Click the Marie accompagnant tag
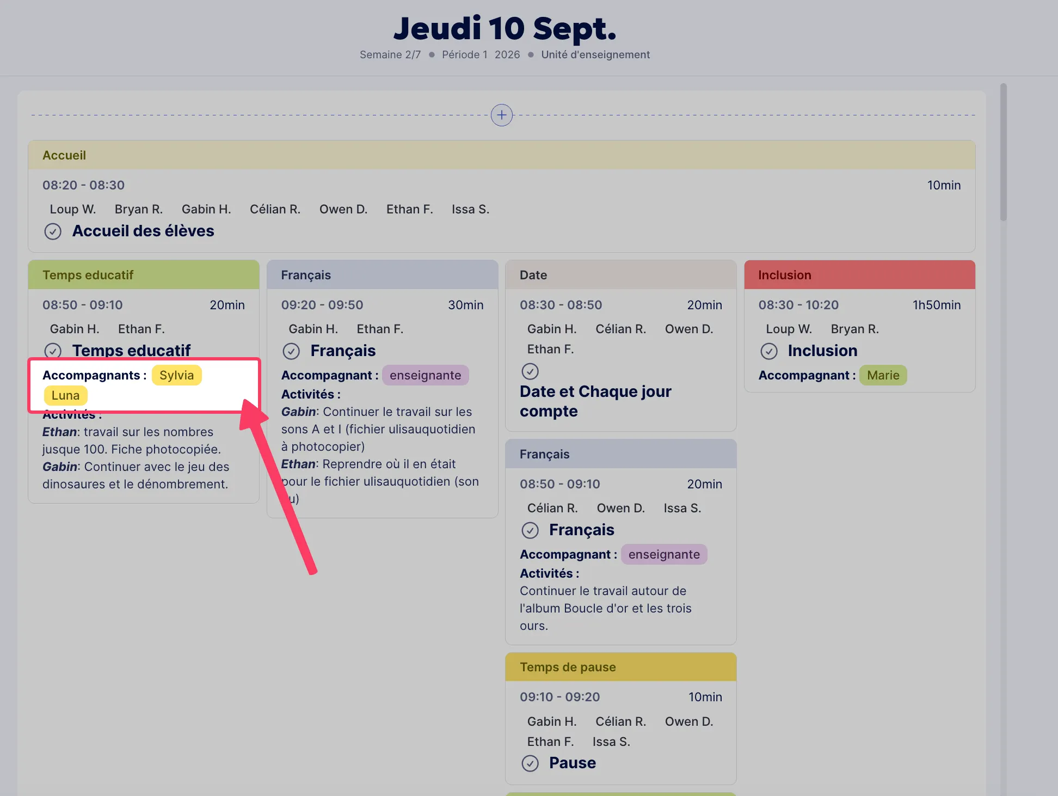Screen dimensions: 1058x796 click(x=883, y=375)
